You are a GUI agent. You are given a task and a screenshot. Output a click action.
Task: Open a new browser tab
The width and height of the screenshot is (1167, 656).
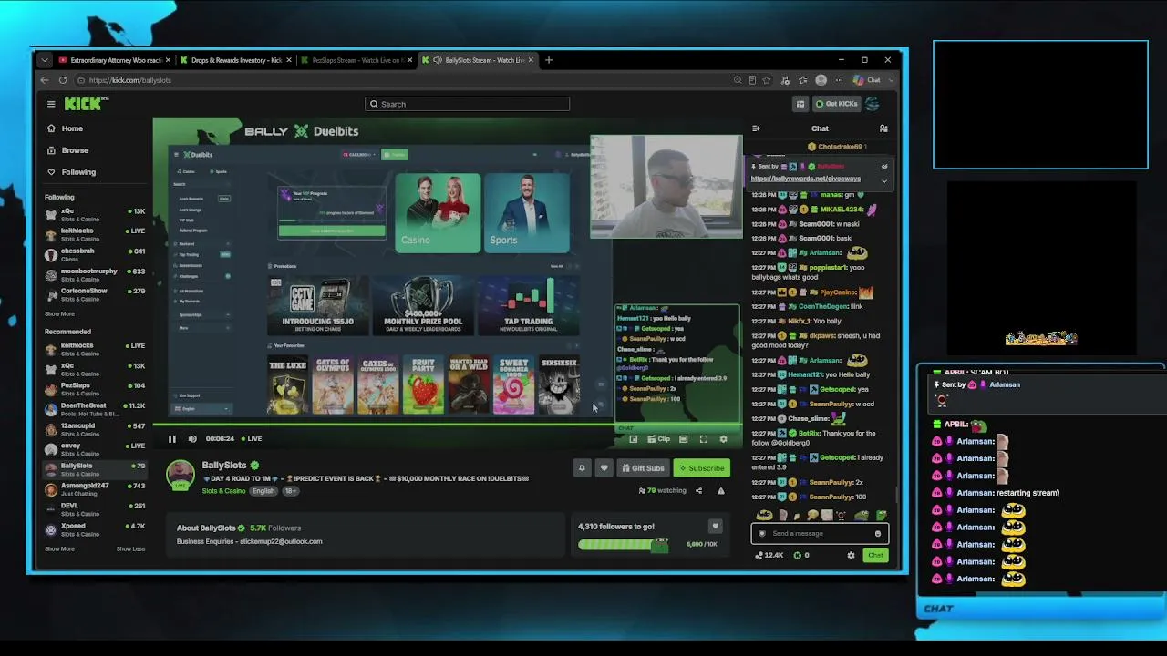tap(549, 60)
